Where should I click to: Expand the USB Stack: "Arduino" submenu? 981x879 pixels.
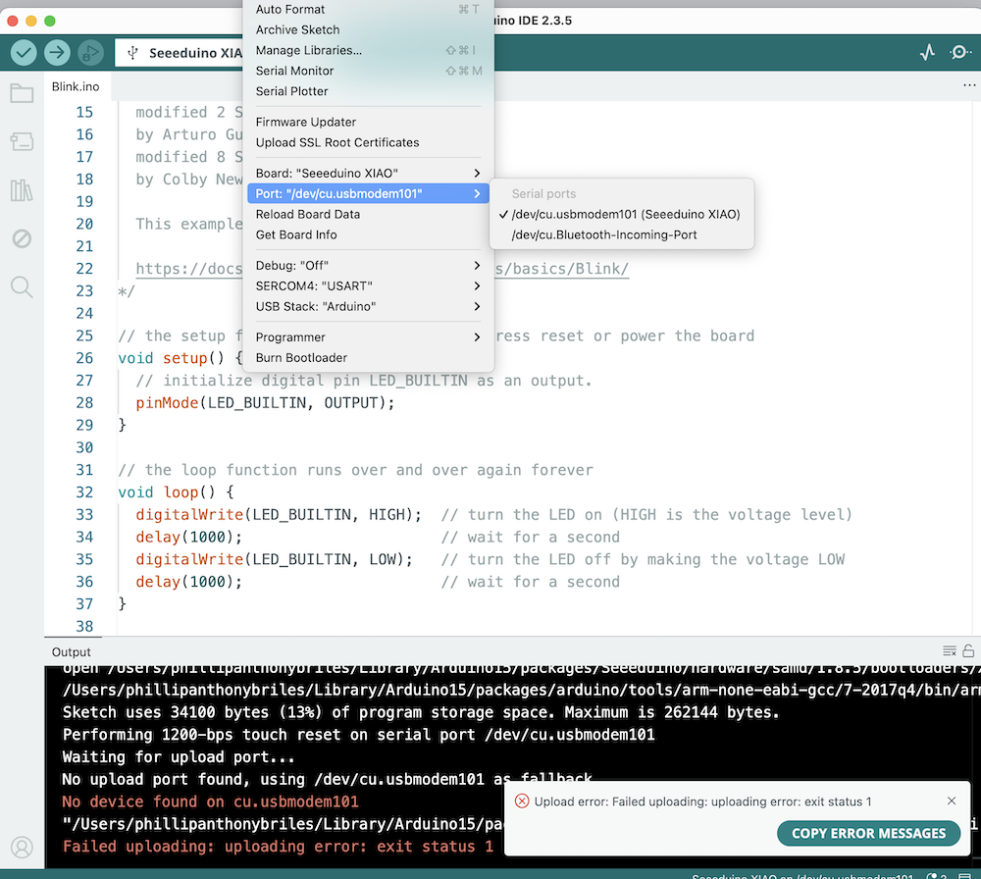368,306
